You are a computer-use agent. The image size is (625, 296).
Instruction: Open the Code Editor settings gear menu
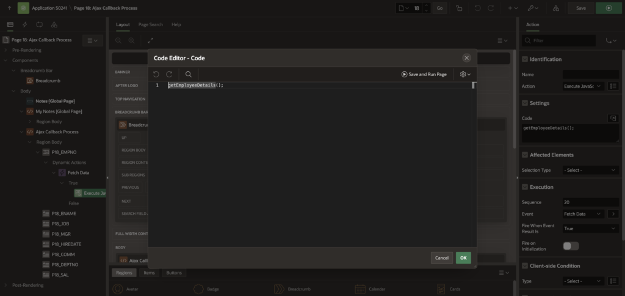(465, 74)
